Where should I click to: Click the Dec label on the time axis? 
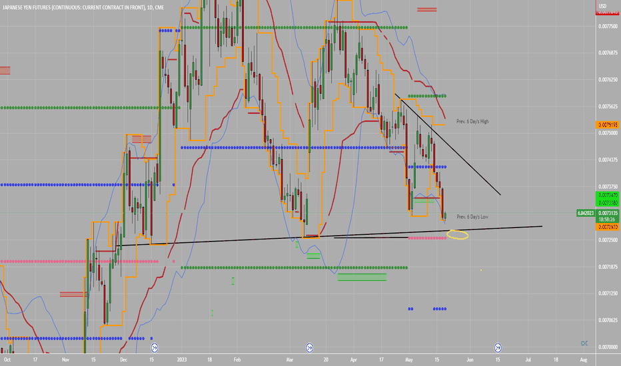123,359
